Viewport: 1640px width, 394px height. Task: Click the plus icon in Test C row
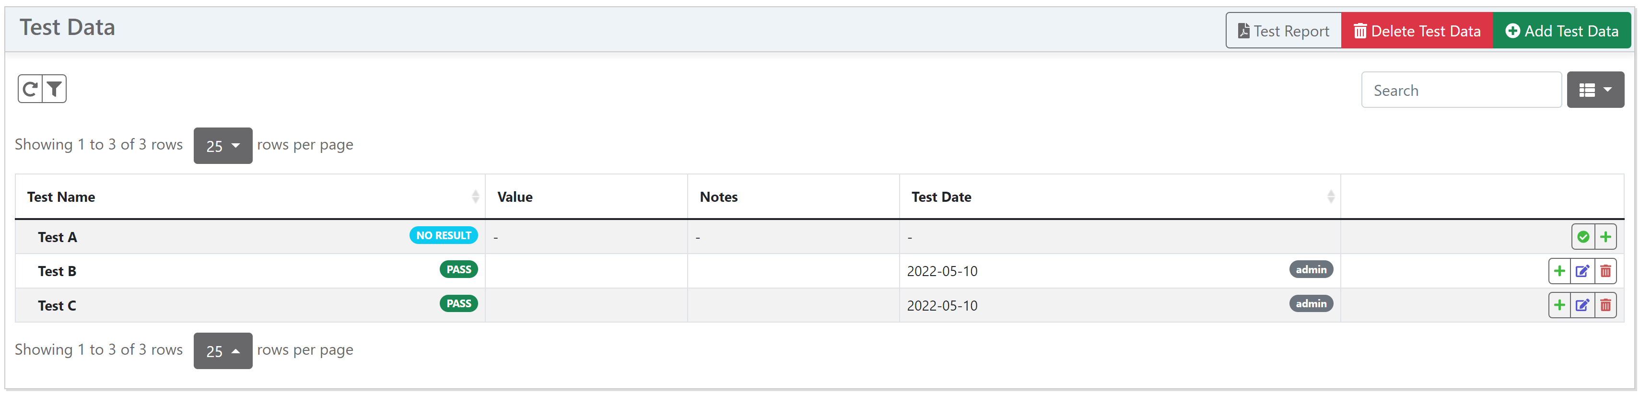click(x=1559, y=305)
